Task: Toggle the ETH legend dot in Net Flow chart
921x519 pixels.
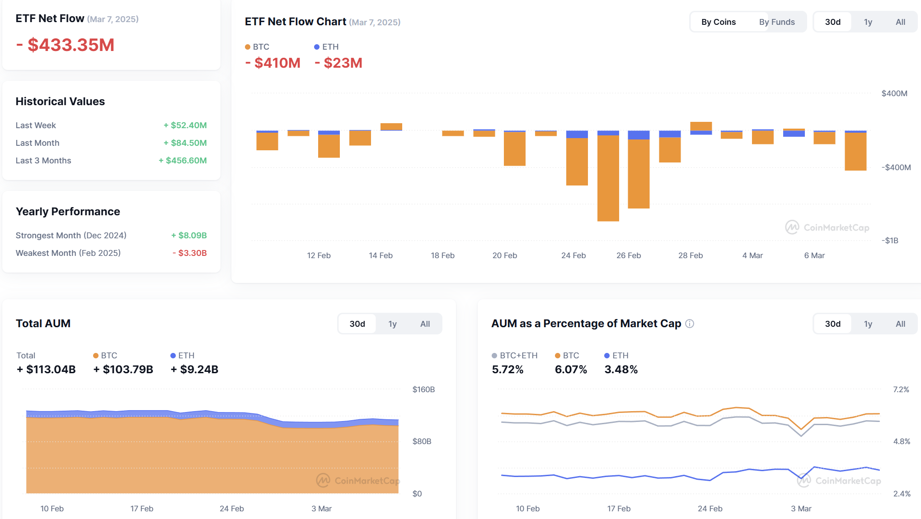Action: pos(317,47)
